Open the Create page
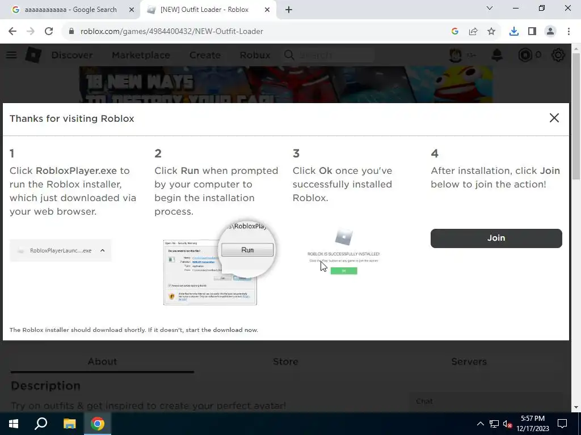 click(x=205, y=55)
